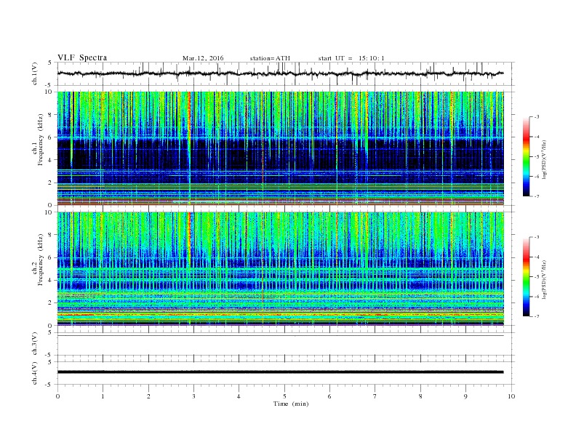Click the "station=ATH" header label

[270, 58]
